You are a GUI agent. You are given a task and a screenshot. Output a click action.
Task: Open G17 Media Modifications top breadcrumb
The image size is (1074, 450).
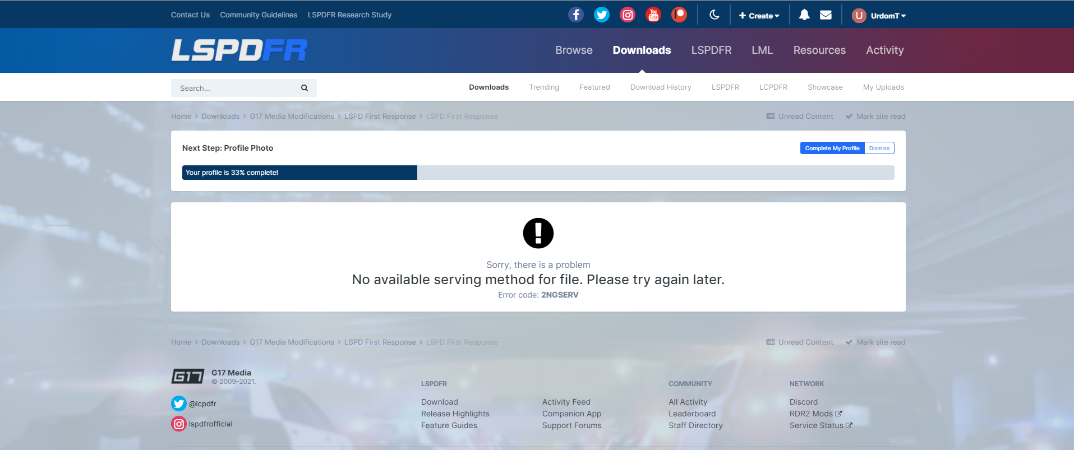tap(292, 116)
